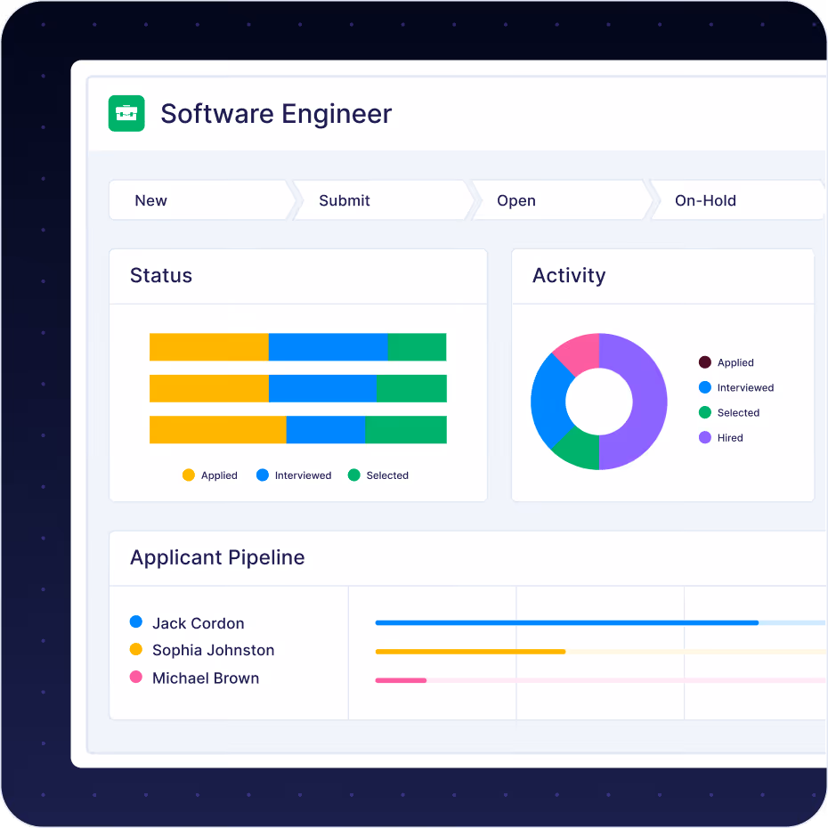Toggle Hired legend in Activity chart
Viewport: 828px width, 828px height.
pyautogui.click(x=721, y=438)
